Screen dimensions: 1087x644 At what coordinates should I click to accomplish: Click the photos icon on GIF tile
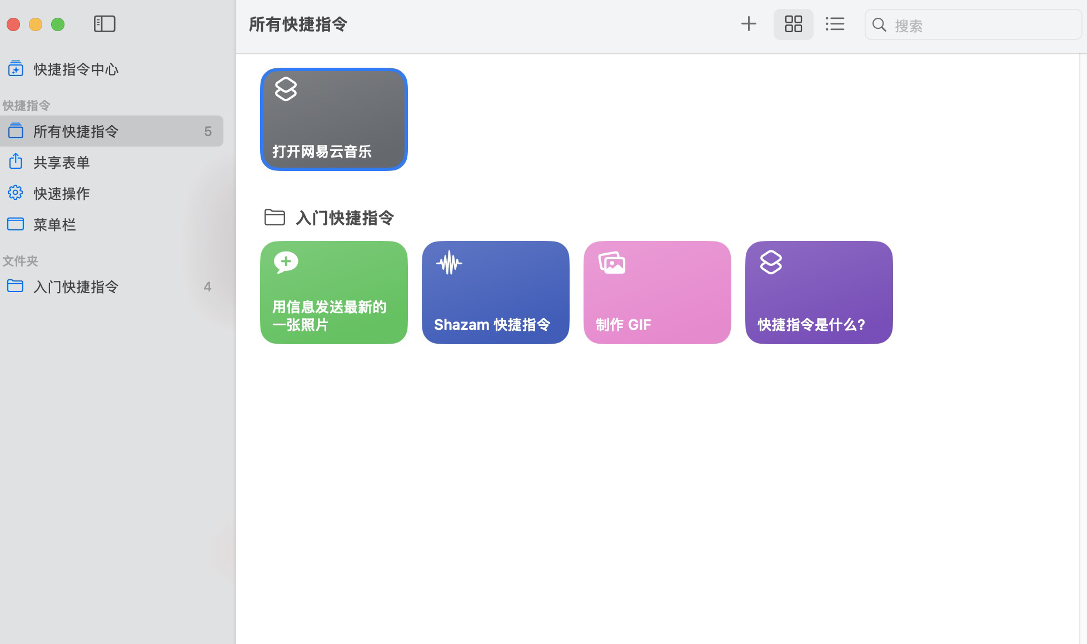pyautogui.click(x=612, y=263)
